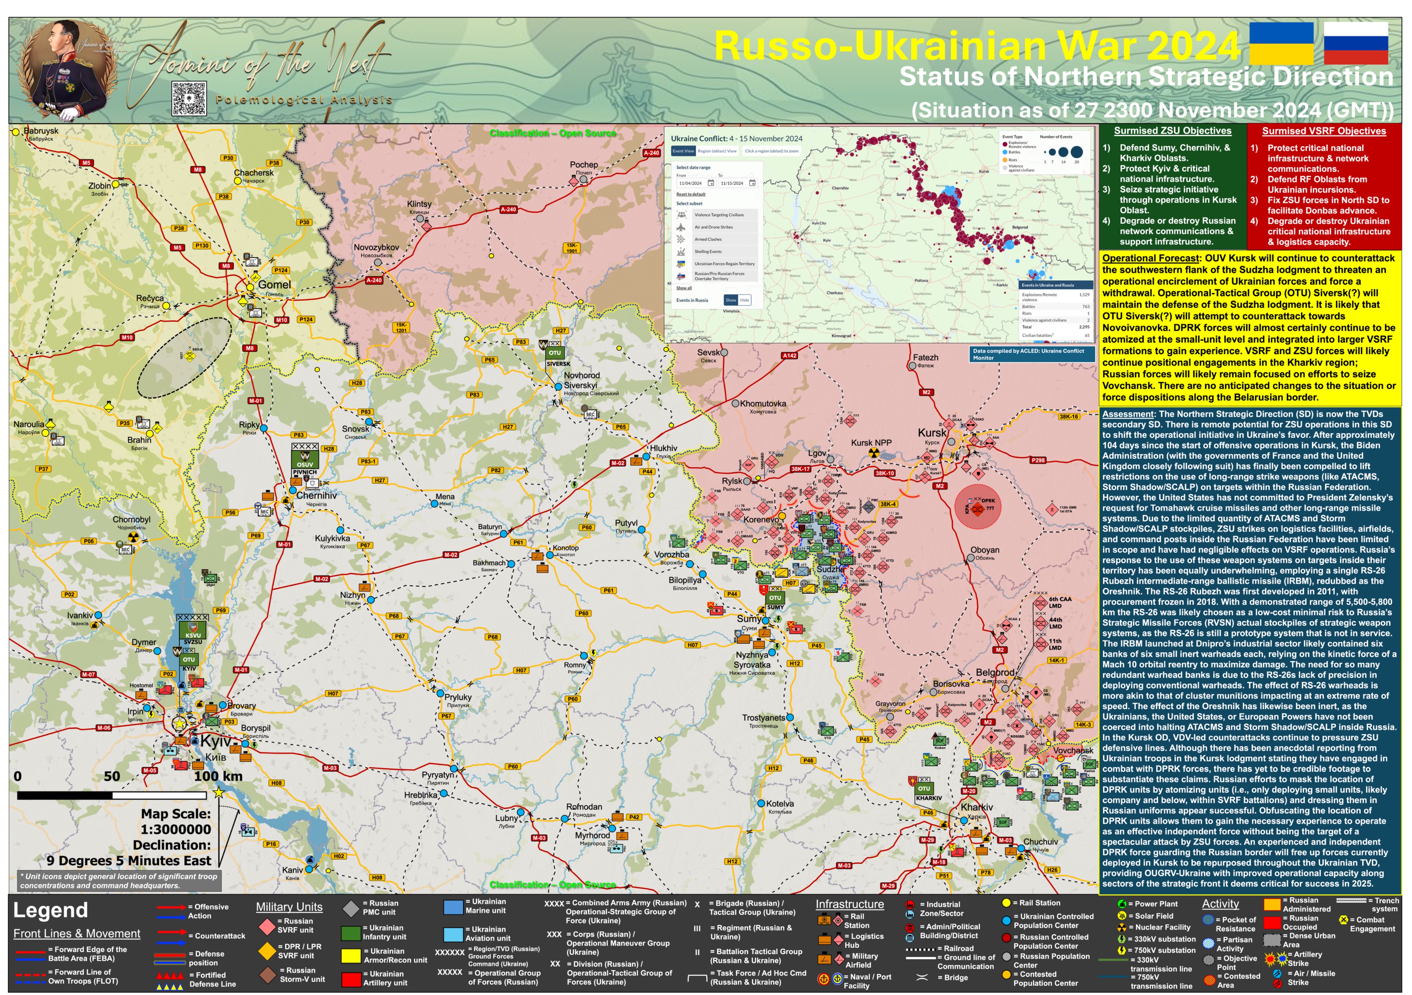Click the Shelling Events explosion icon
This screenshot has height=995, width=1412.
682,252
